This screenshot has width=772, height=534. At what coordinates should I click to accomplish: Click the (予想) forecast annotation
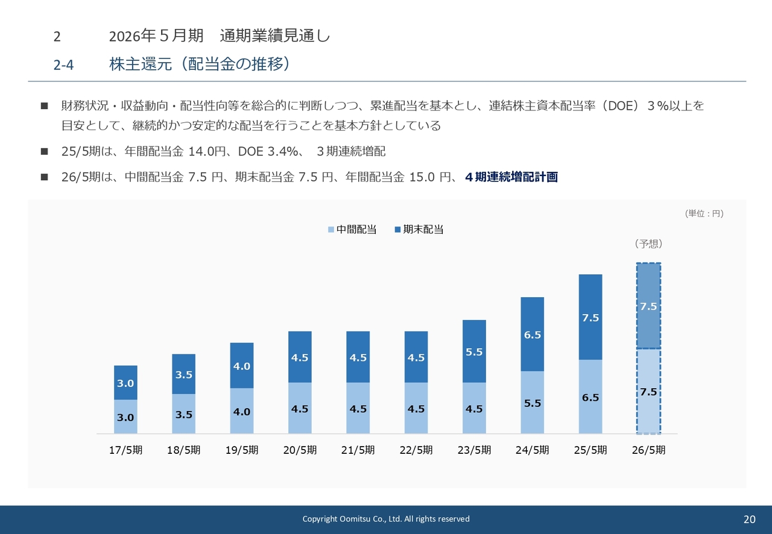click(648, 244)
